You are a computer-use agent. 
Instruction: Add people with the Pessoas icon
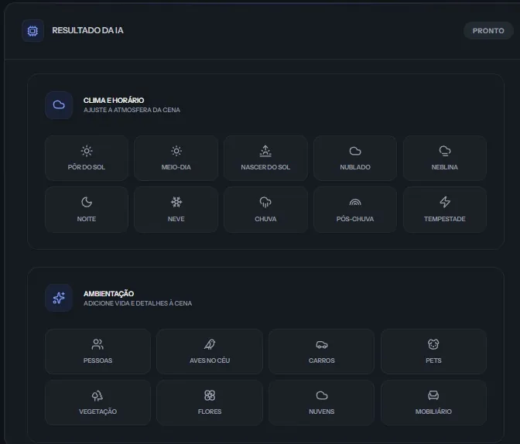(x=97, y=344)
